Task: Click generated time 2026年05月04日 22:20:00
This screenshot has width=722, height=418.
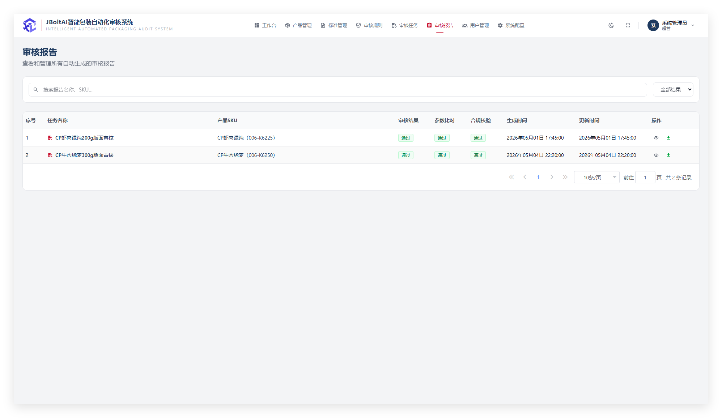Action: (535, 155)
